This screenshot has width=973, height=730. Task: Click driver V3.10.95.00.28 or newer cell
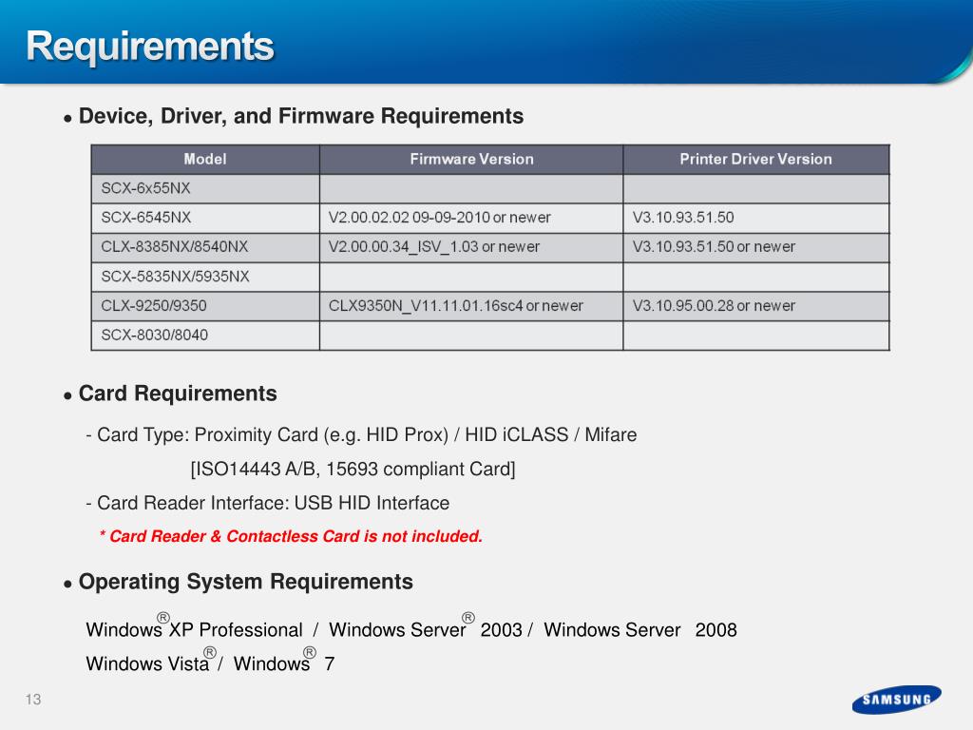[x=755, y=306]
